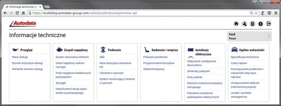Go to Autodata home icon
The height and width of the screenshot is (106, 281).
pyautogui.click(x=236, y=24)
